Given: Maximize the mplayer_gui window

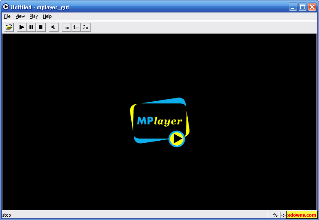Looking at the screenshot, I should (302, 7).
